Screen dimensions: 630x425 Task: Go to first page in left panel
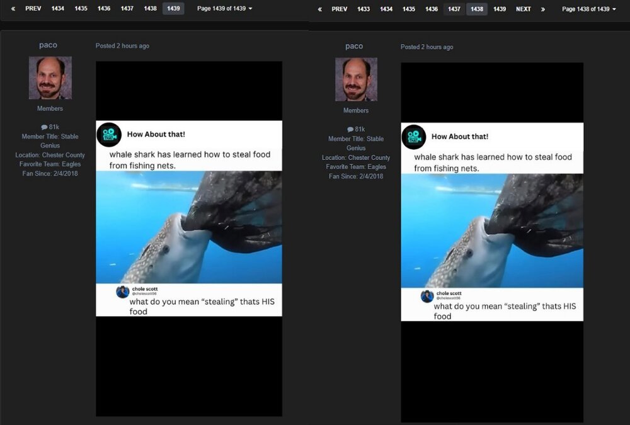click(x=13, y=8)
